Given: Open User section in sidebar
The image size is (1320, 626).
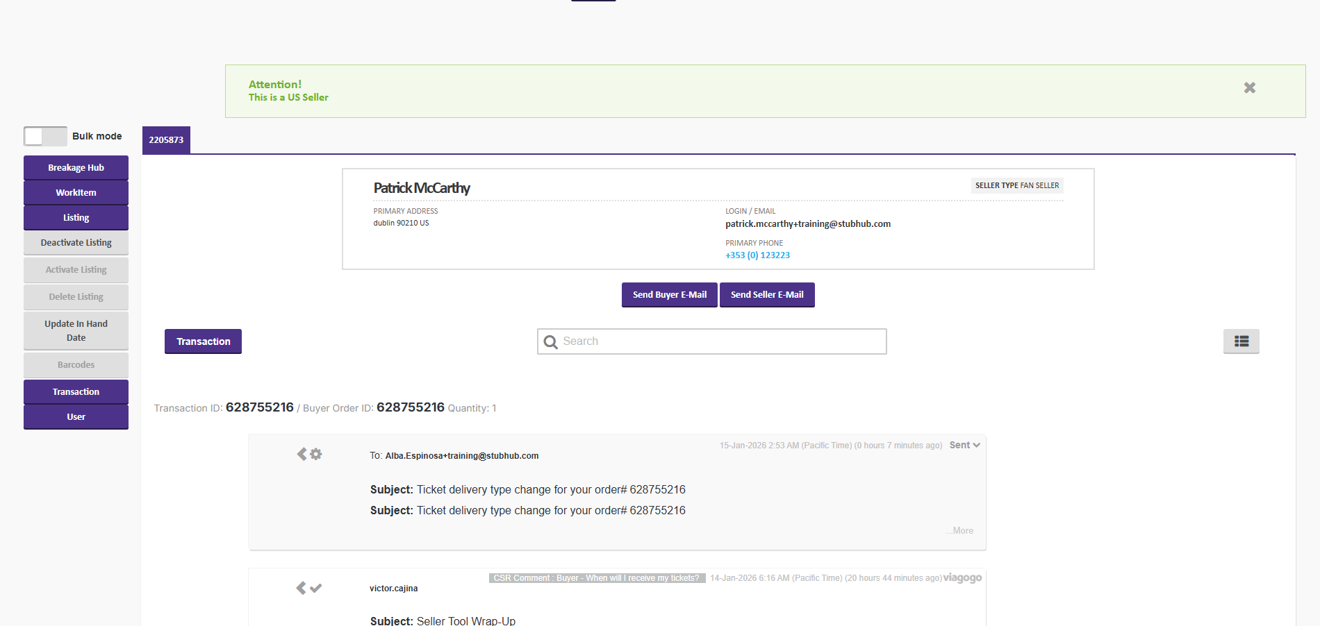Looking at the screenshot, I should (76, 416).
